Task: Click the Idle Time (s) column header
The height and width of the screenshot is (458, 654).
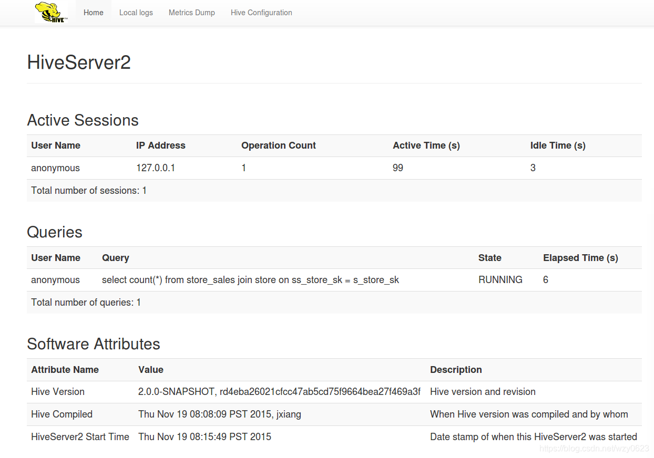Action: tap(558, 145)
